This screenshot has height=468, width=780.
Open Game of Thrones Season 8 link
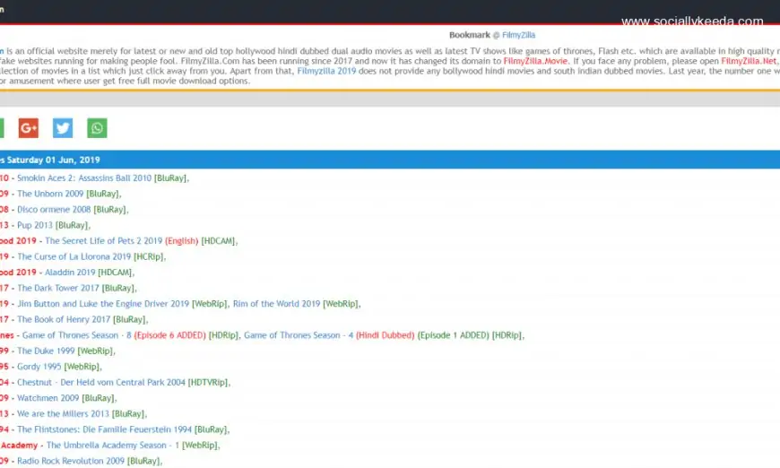(76, 335)
